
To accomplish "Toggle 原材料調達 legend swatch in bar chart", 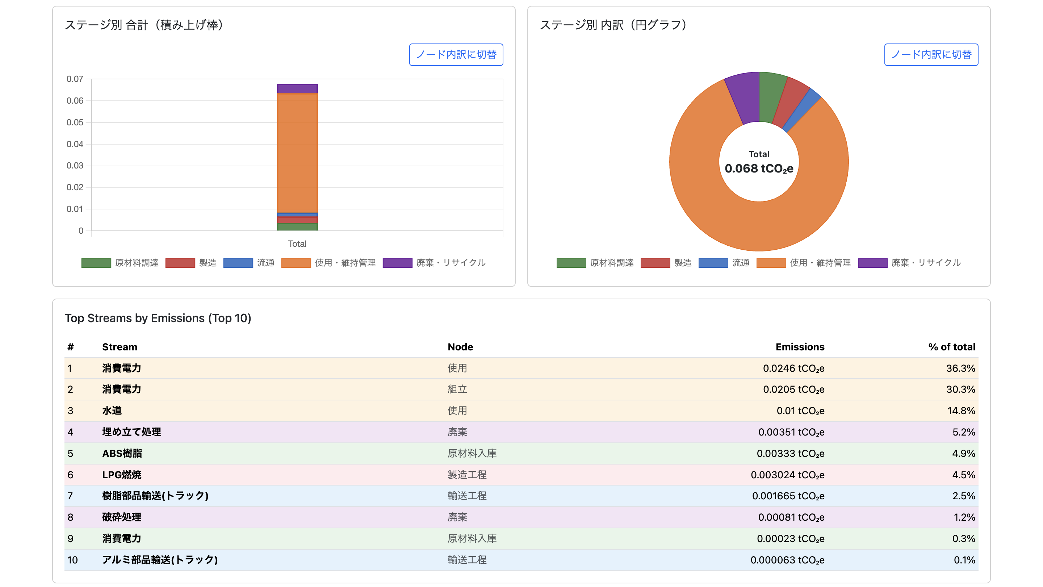I will tap(96, 263).
